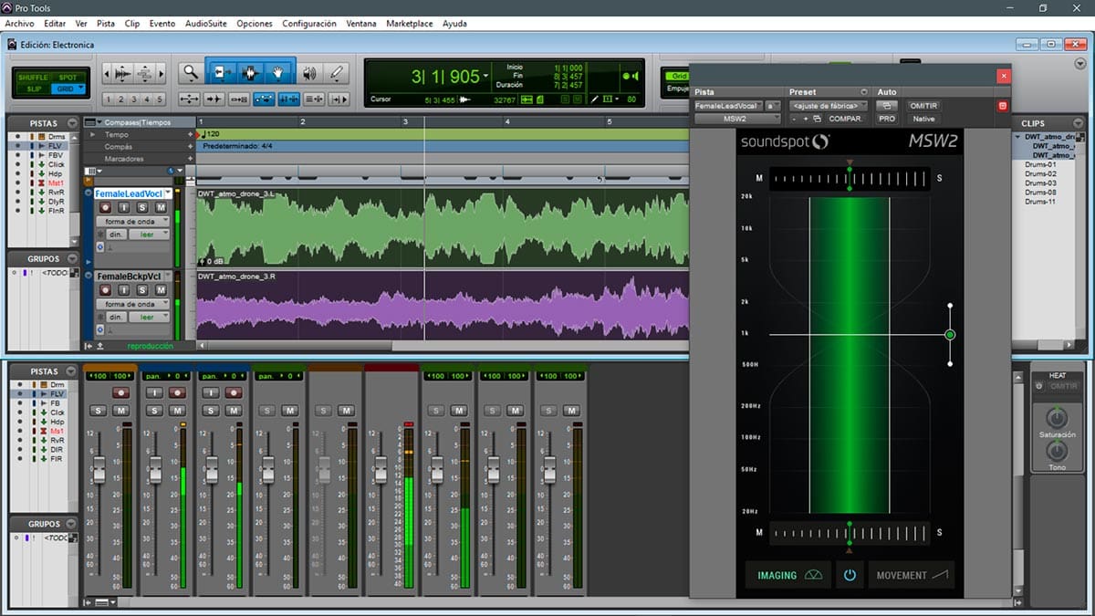Image resolution: width=1095 pixels, height=616 pixels.
Task: Click the Click track in edit Pistas list
Action: [57, 165]
